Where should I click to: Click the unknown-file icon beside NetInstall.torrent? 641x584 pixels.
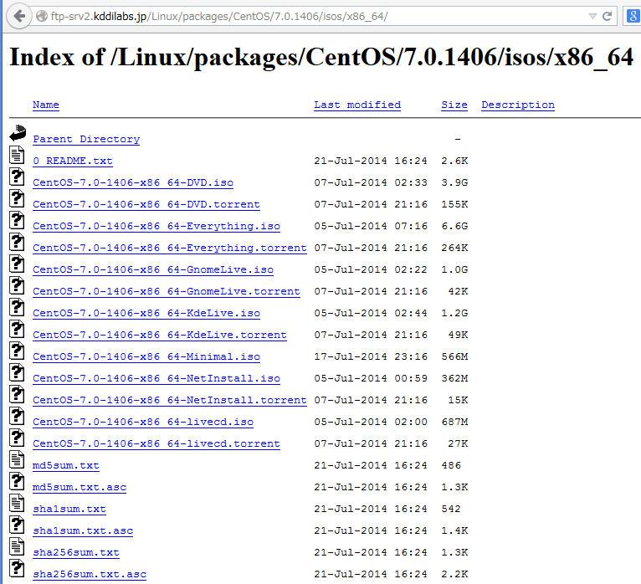click(x=17, y=394)
